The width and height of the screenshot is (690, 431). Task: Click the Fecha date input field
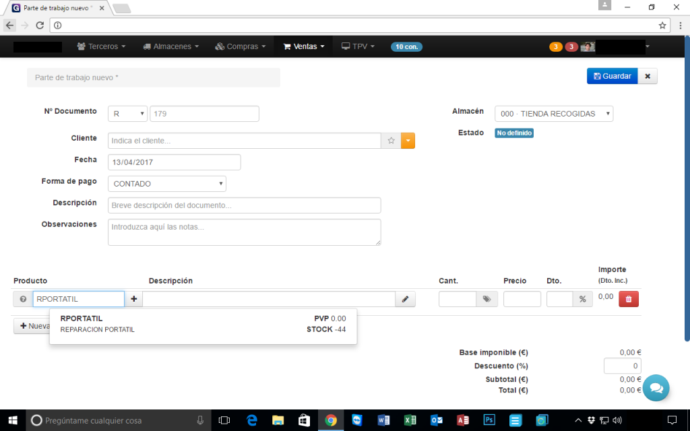(x=174, y=162)
